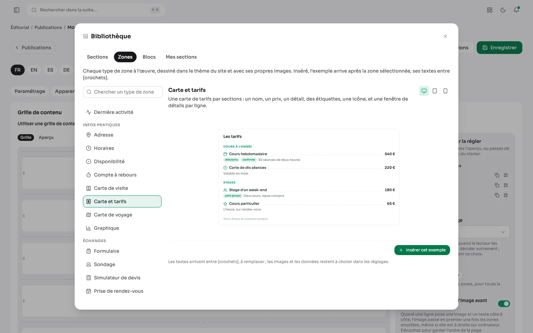Switch to the Blocs tab
The width and height of the screenshot is (533, 333).
[149, 57]
